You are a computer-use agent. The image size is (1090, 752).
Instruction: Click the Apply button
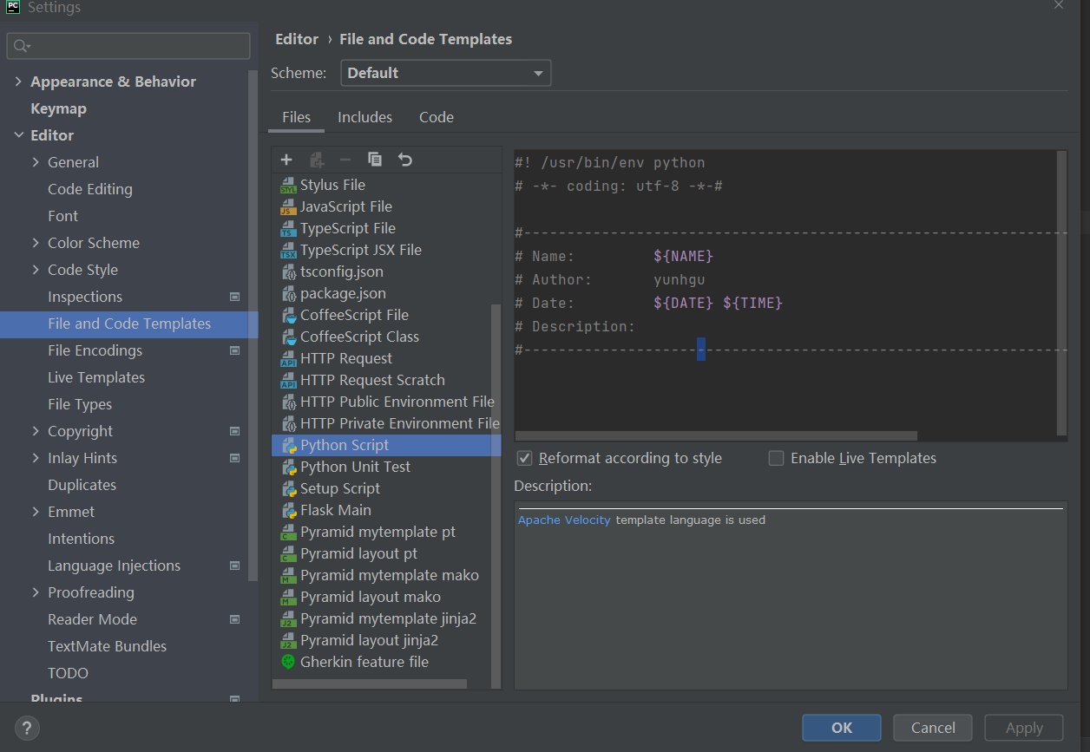[1024, 728]
